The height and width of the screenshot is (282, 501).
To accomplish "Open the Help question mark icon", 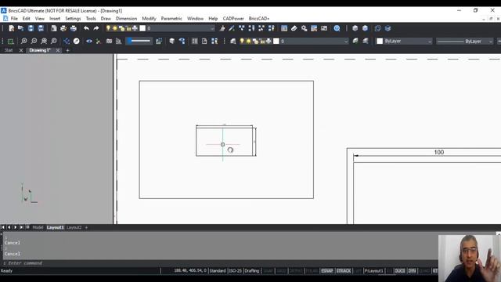I will coord(337,28).
